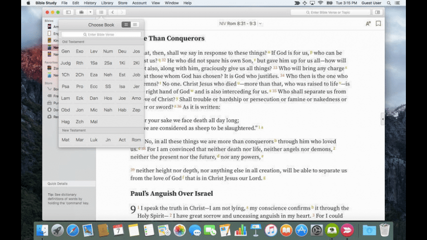Click the AirPlay display icon in menu bar

point(312,3)
